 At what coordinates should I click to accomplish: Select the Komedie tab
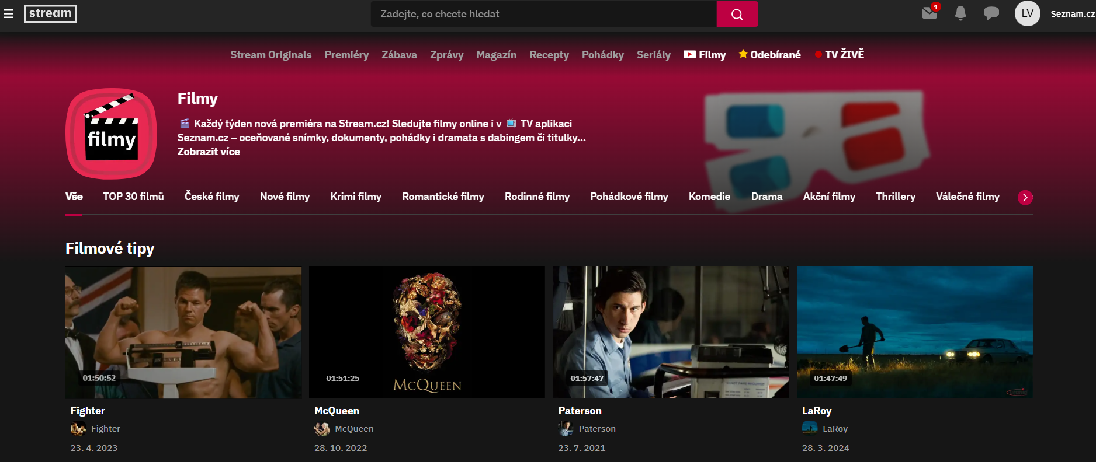click(709, 197)
